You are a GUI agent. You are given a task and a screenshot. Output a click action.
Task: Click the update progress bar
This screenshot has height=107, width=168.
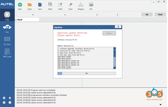tap(87, 74)
